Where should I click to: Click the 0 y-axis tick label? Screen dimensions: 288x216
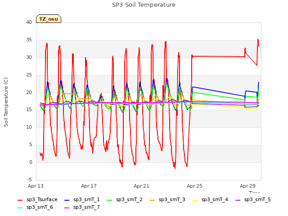pyautogui.click(x=31, y=162)
